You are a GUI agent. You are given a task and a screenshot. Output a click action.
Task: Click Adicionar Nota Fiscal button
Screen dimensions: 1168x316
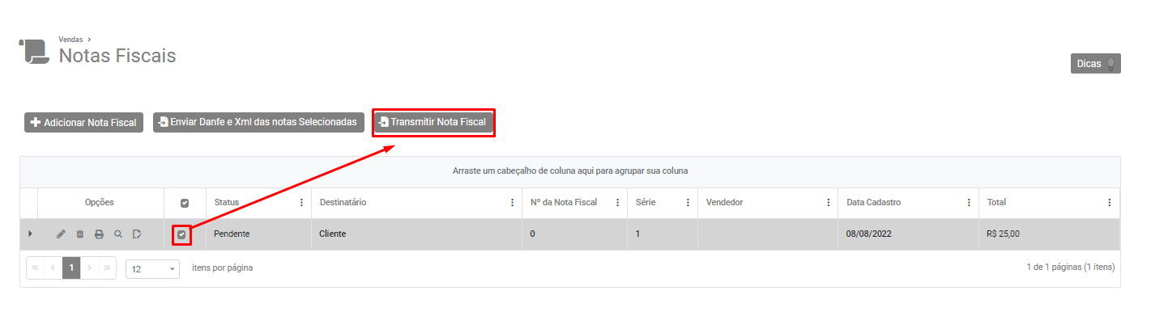point(84,122)
